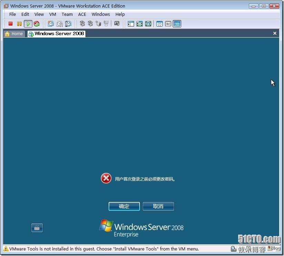
Task: Click the VMware Tools not installed message
Action: [x=104, y=249]
